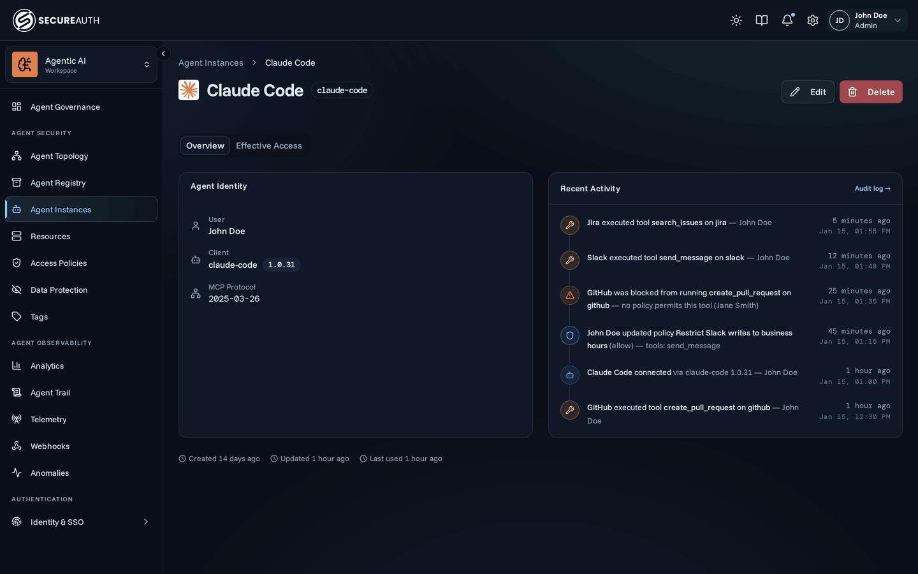The height and width of the screenshot is (574, 918).
Task: Open the Resources page
Action: click(81, 236)
